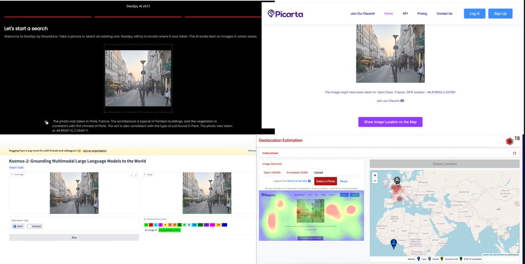525x264 pixels.
Task: Click the Log In button
Action: coord(475,14)
